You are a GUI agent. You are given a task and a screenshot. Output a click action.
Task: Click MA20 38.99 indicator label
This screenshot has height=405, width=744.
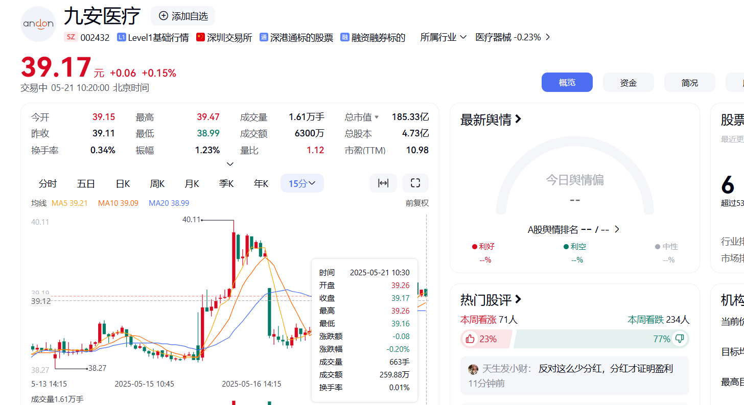169,203
